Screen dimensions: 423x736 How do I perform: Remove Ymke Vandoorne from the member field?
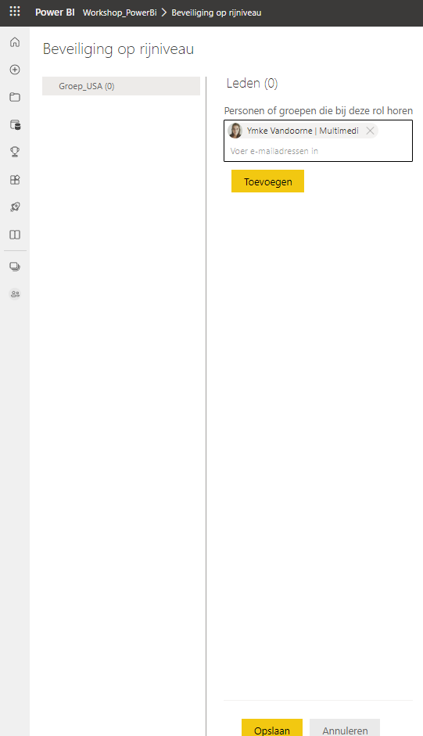[370, 131]
